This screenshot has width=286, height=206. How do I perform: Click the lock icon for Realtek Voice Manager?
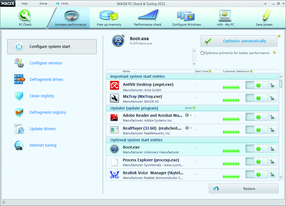pyautogui.click(x=273, y=174)
